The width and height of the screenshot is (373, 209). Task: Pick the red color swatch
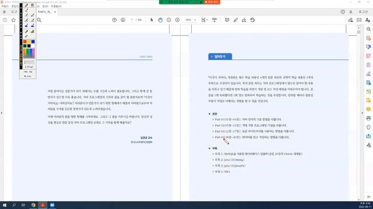[24, 42]
